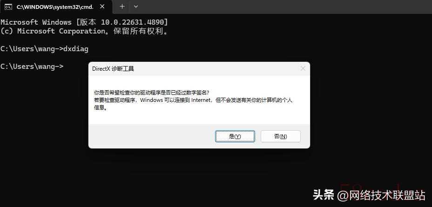Viewport: 432px width, 207px height.
Task: Expand the terminal profile dropdown chevron
Action: tap(135, 7)
